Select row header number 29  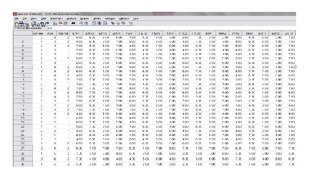pyautogui.click(x=23, y=159)
